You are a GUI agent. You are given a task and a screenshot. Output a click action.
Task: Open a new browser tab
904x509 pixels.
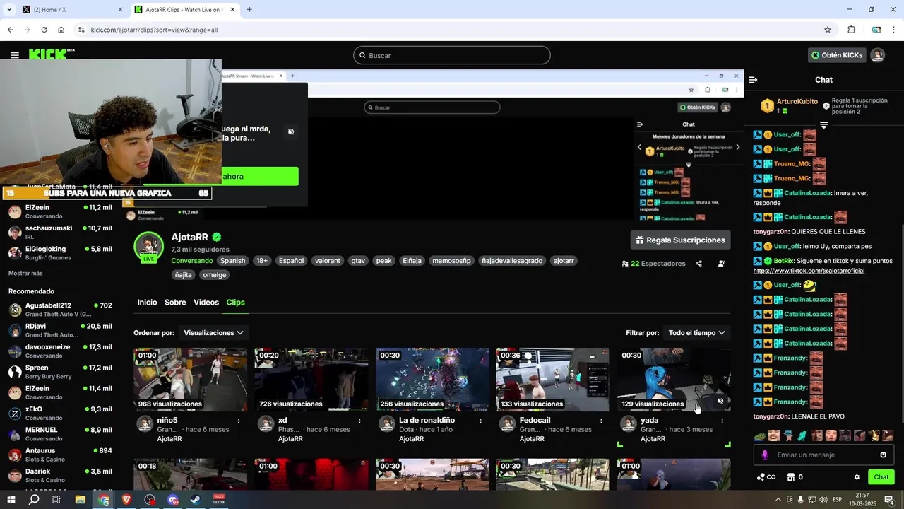coord(249,9)
